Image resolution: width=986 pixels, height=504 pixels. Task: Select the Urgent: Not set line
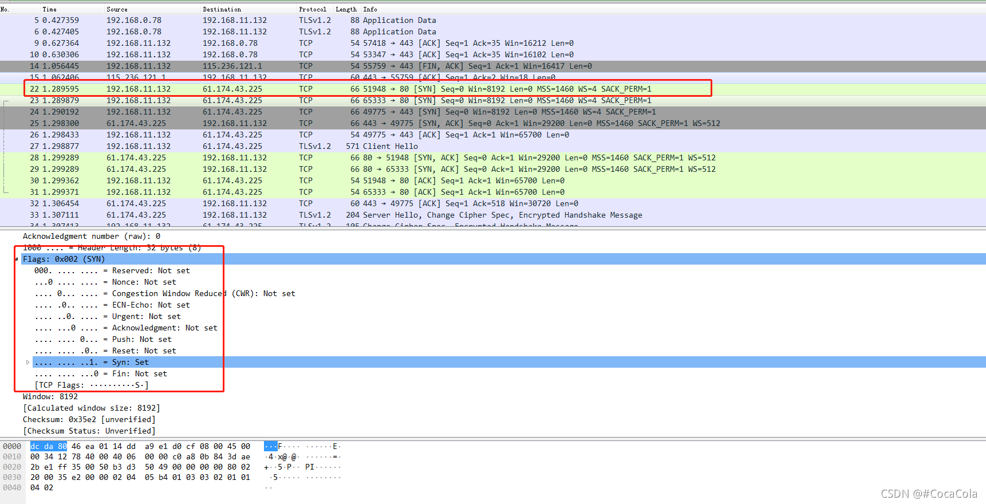coord(107,316)
